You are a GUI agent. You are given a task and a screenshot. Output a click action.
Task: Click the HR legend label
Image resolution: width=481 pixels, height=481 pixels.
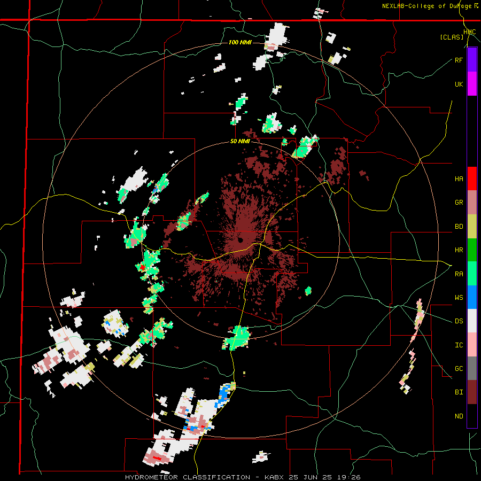coord(459,250)
